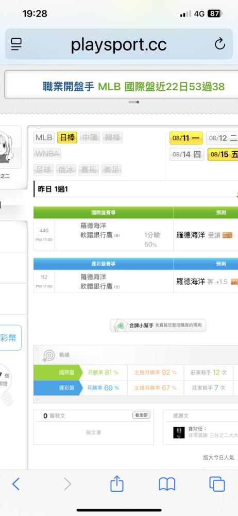Tap the 0 篇發文 heading
238x516 pixels.
54,416
